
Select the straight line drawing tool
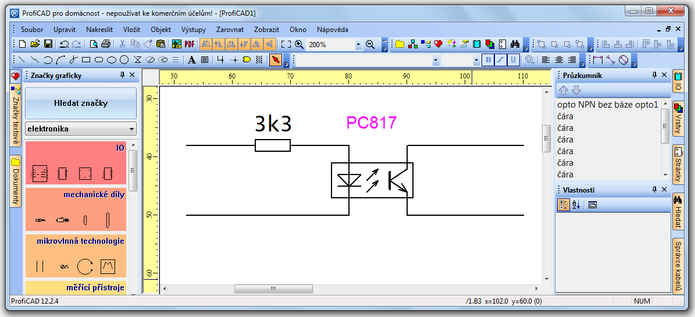[x=22, y=59]
